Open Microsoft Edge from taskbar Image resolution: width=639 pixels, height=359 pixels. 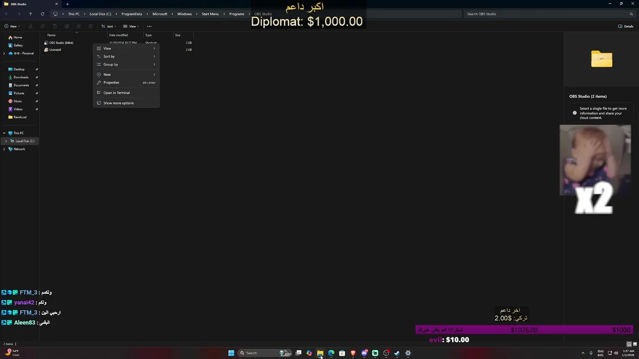point(331,353)
